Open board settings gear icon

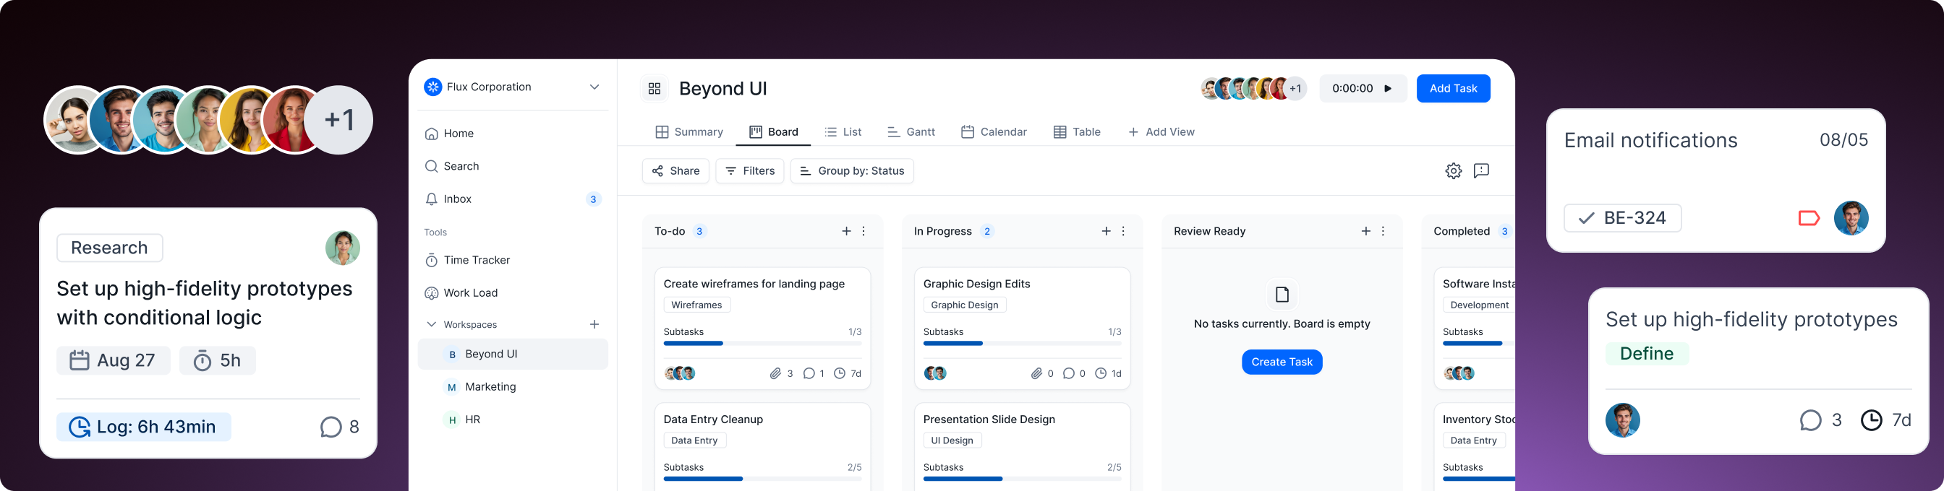click(1454, 171)
